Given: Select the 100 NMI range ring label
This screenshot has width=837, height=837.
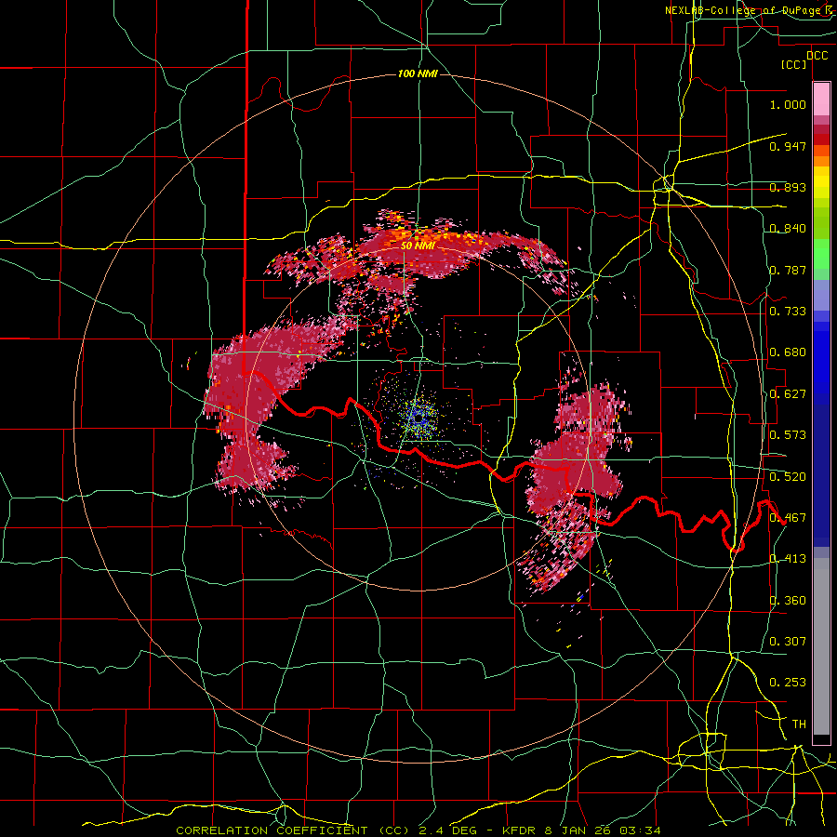Looking at the screenshot, I should pyautogui.click(x=418, y=73).
